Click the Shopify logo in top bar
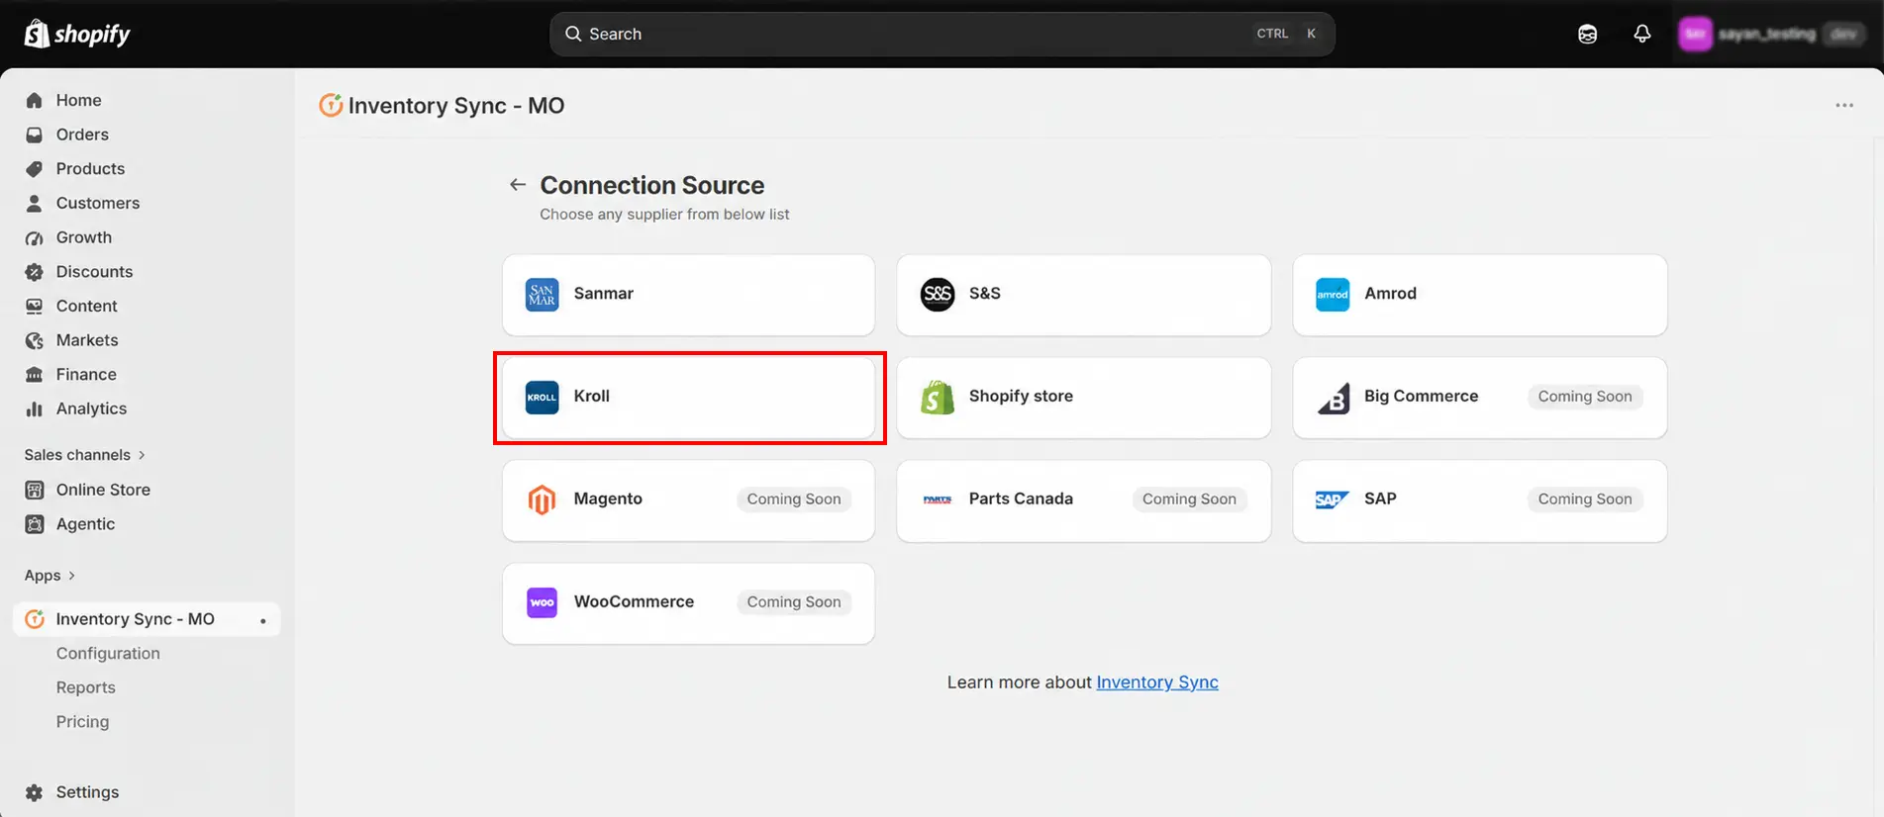Image resolution: width=1884 pixels, height=817 pixels. click(77, 34)
